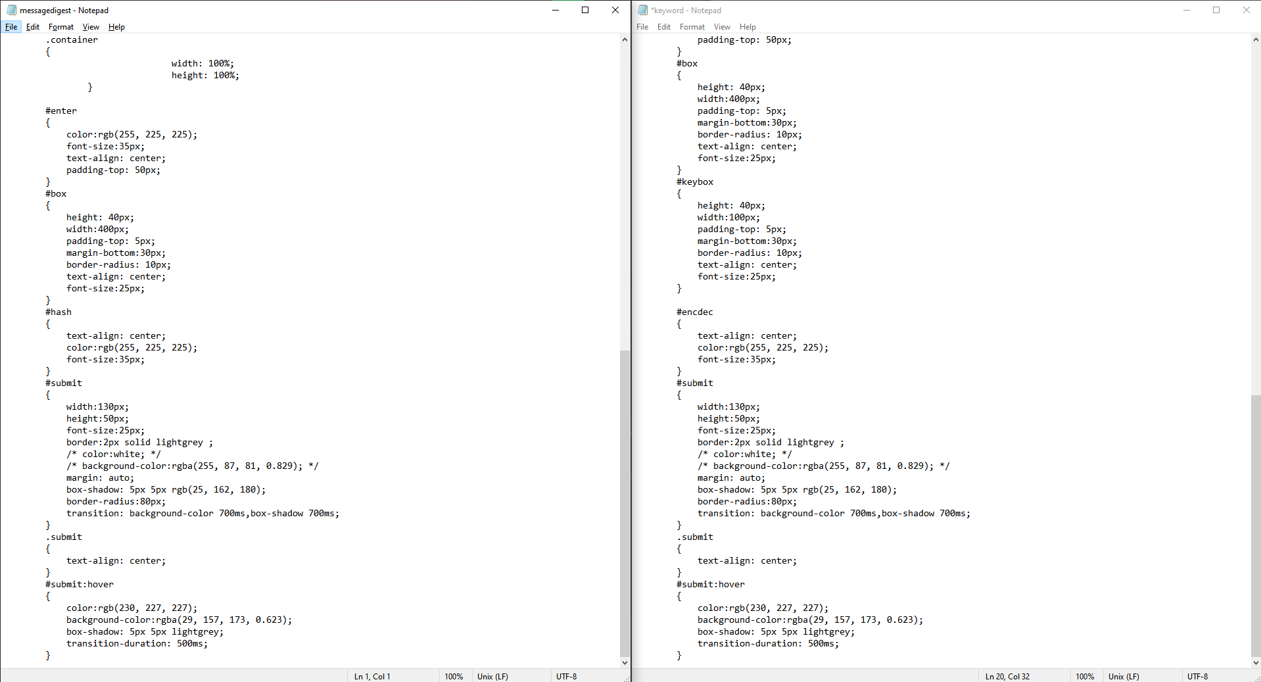Click scroll-up arrow in messagedigest Notepad
Viewport: 1261px width, 682px height.
625,39
